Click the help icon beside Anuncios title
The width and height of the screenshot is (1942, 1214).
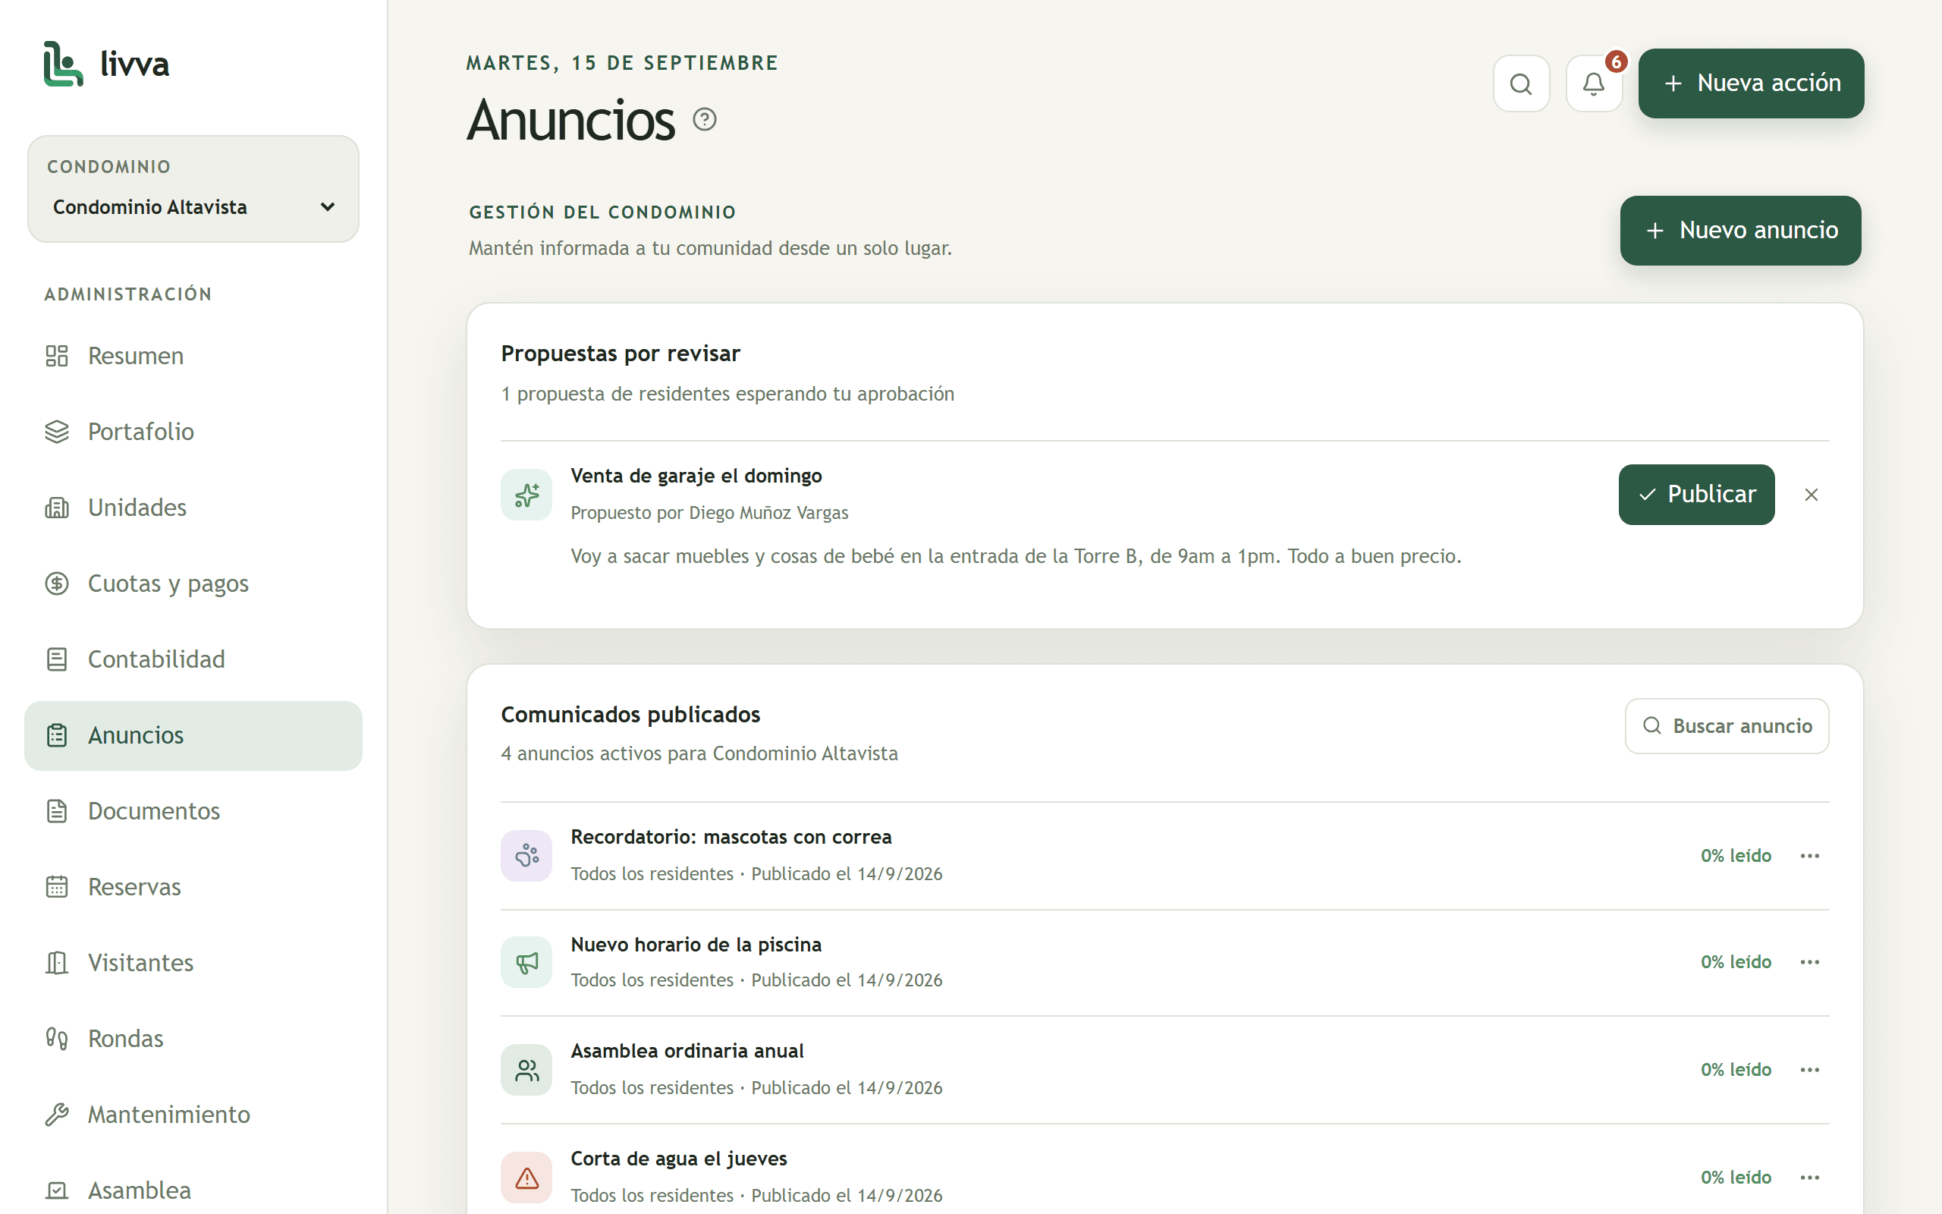coord(705,120)
